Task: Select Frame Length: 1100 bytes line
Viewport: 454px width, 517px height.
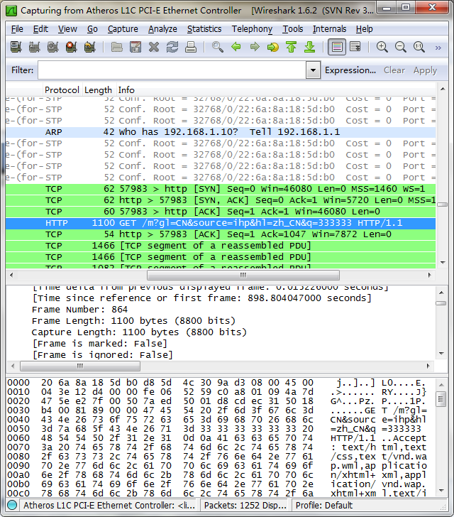Action: coord(133,321)
